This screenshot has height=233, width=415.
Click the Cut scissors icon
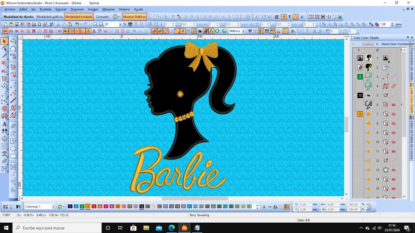click(x=58, y=24)
